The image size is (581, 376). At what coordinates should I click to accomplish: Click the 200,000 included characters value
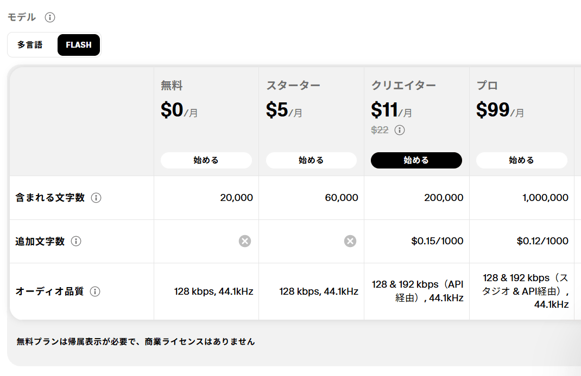[444, 198]
